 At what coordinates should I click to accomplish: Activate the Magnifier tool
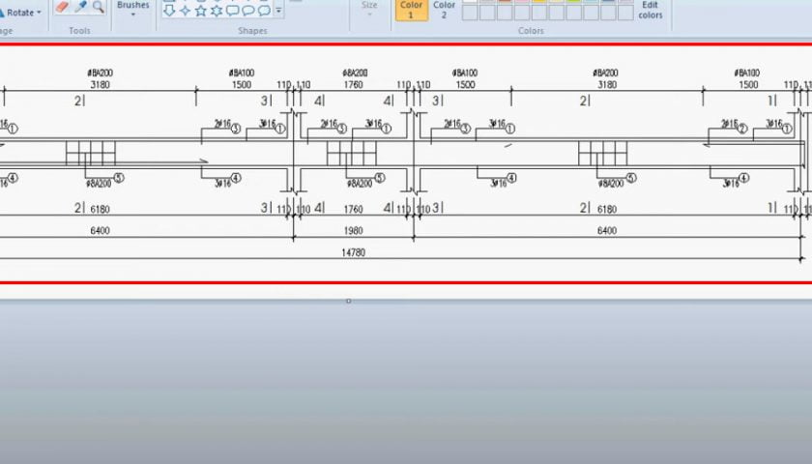click(x=99, y=8)
